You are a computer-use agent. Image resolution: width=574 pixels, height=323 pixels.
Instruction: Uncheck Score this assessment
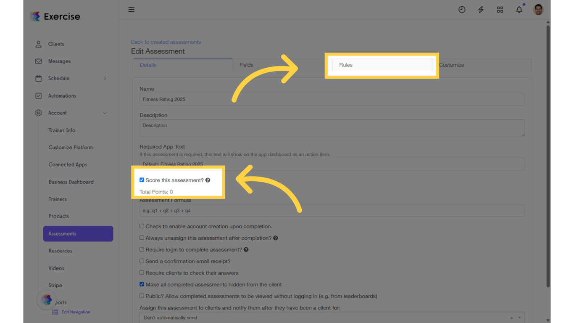pos(142,180)
